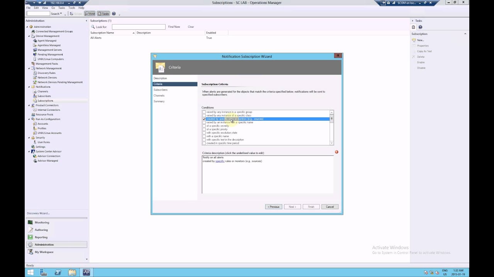Open the Pending Management icon

(35, 55)
